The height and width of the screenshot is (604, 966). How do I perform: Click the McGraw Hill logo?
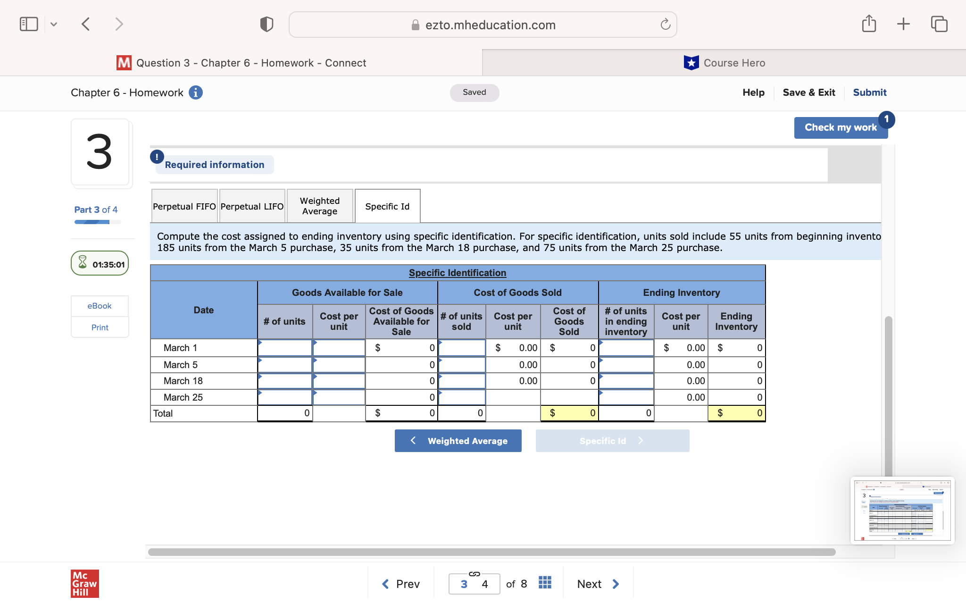click(84, 583)
